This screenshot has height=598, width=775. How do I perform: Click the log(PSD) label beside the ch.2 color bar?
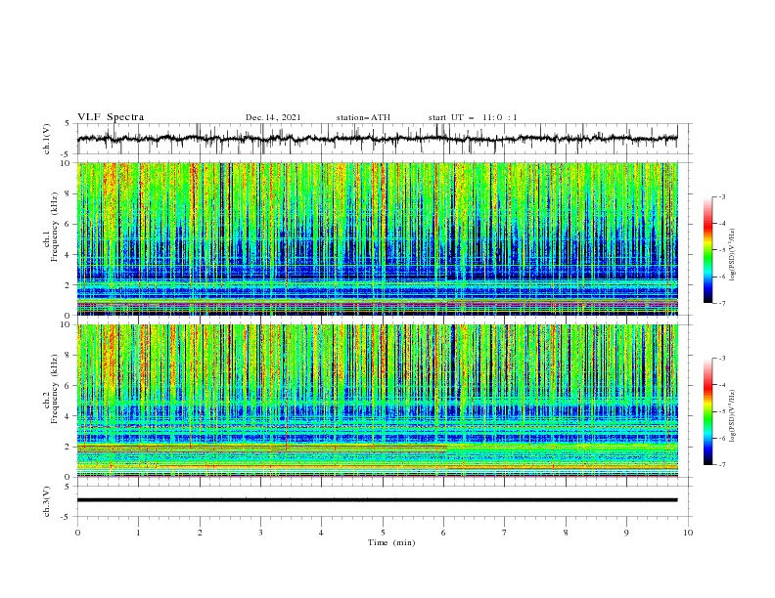tap(733, 416)
